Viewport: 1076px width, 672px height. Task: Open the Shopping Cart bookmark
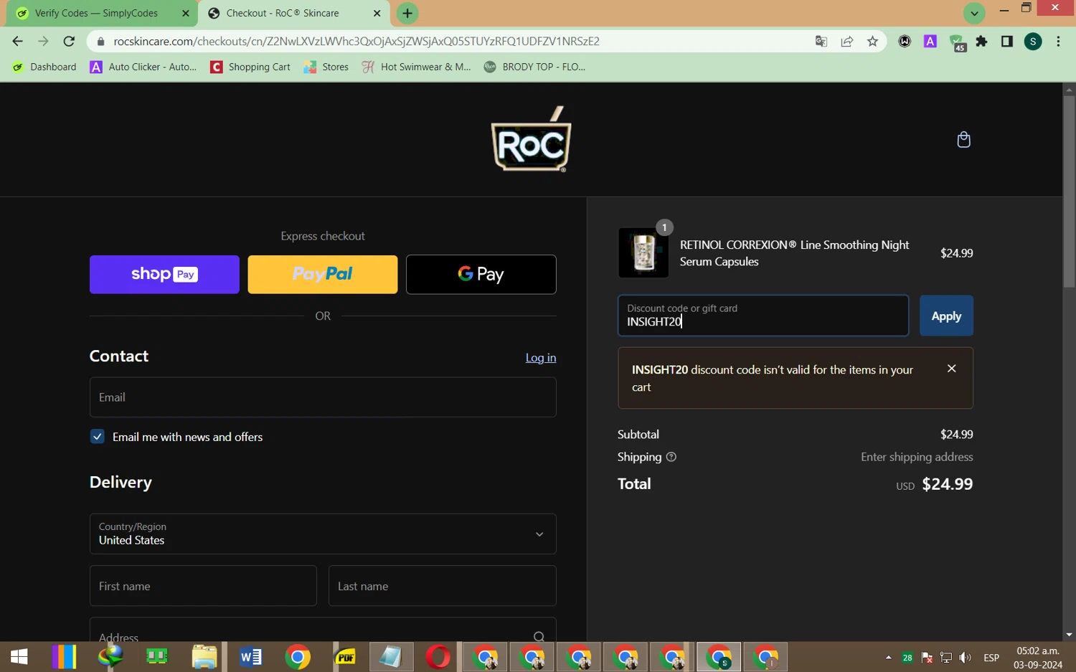250,67
